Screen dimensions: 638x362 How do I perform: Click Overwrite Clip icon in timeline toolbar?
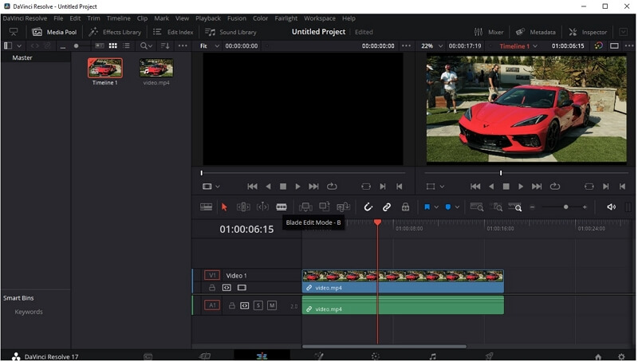325,207
